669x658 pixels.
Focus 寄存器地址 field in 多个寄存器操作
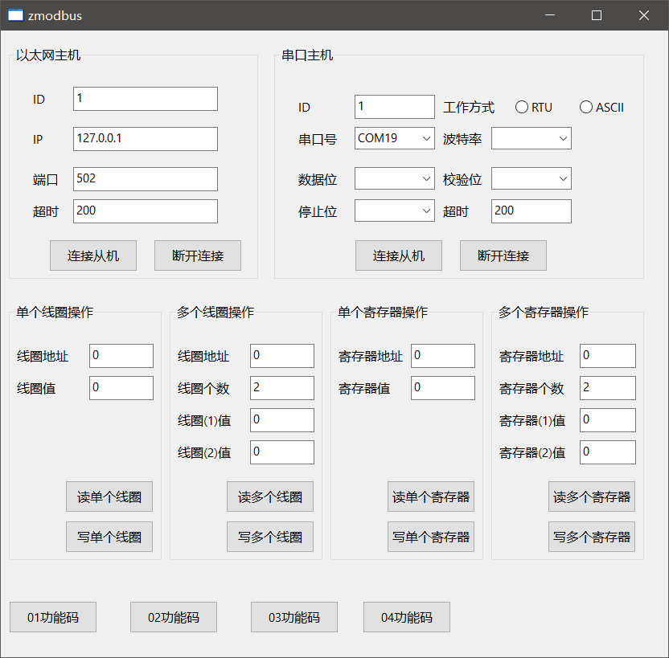coord(608,356)
